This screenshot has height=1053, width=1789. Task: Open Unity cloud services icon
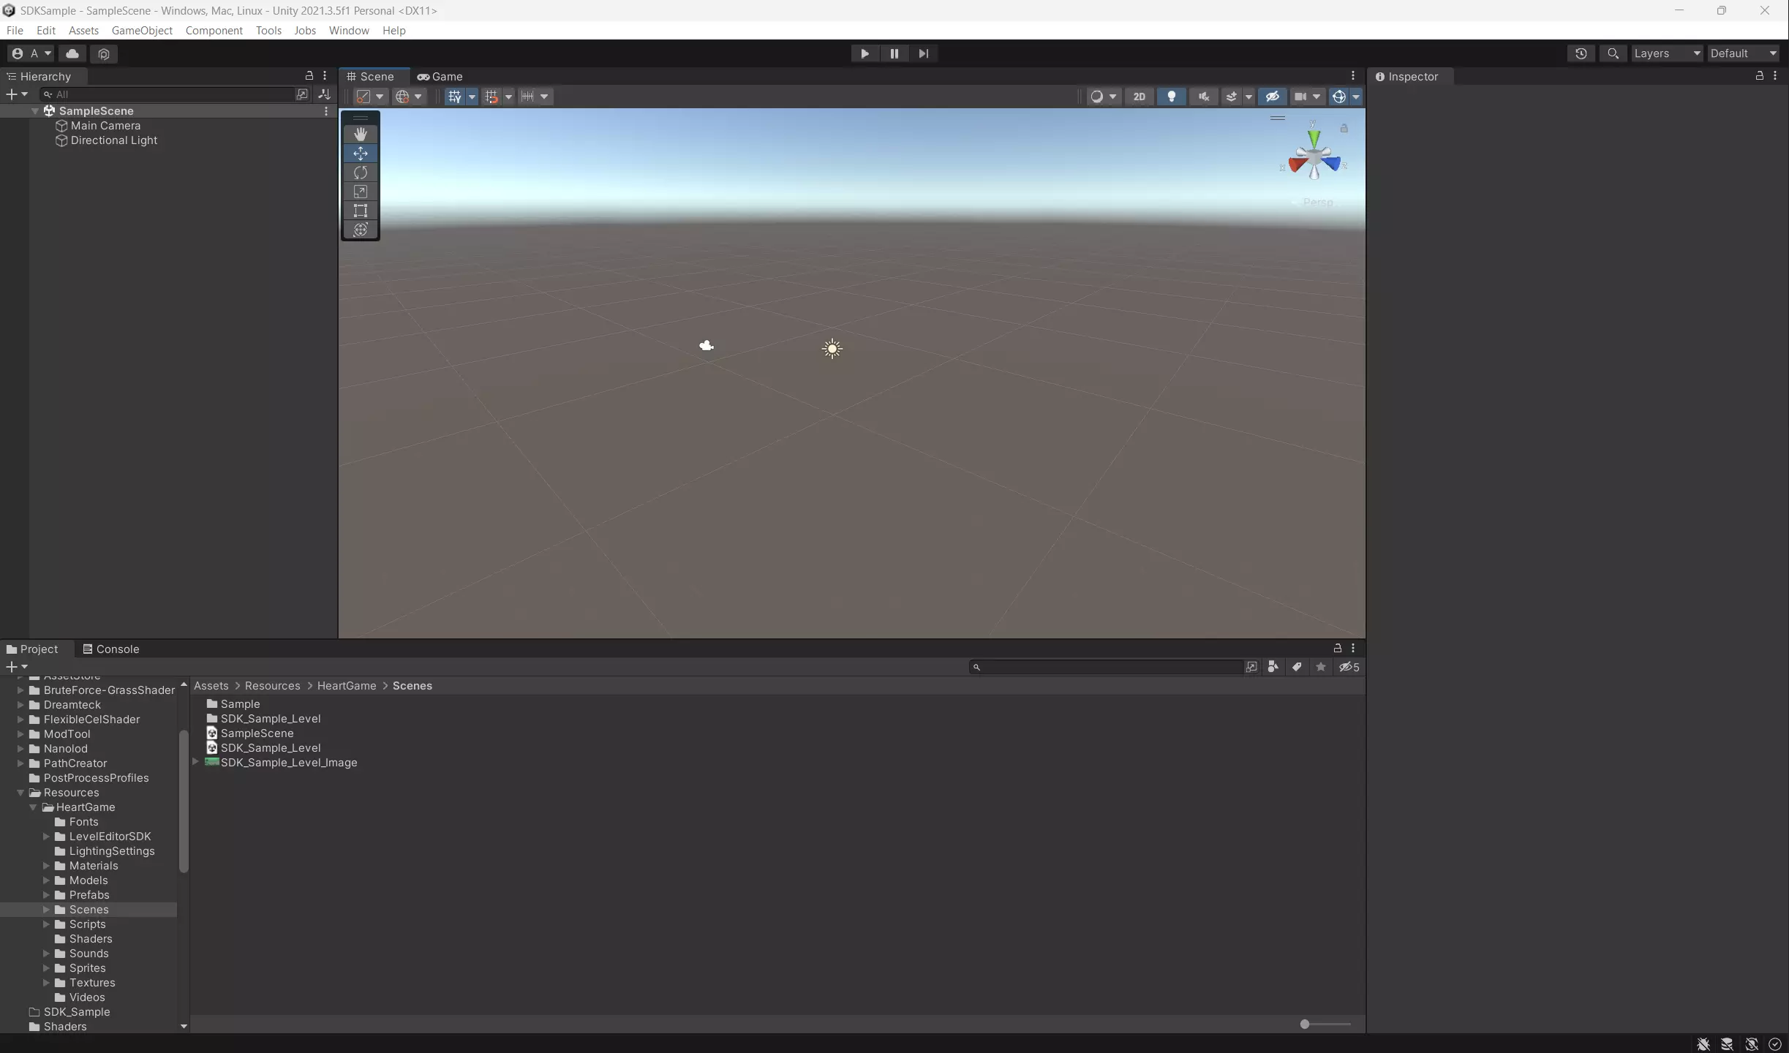[x=72, y=53]
